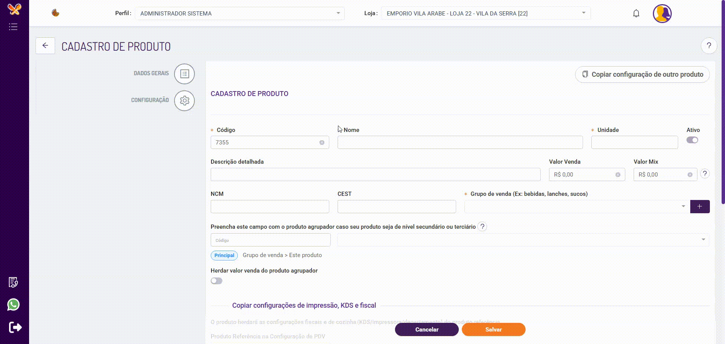Click help icon beside Valor Mix
Screen dimensions: 725x344
pyautogui.click(x=705, y=174)
